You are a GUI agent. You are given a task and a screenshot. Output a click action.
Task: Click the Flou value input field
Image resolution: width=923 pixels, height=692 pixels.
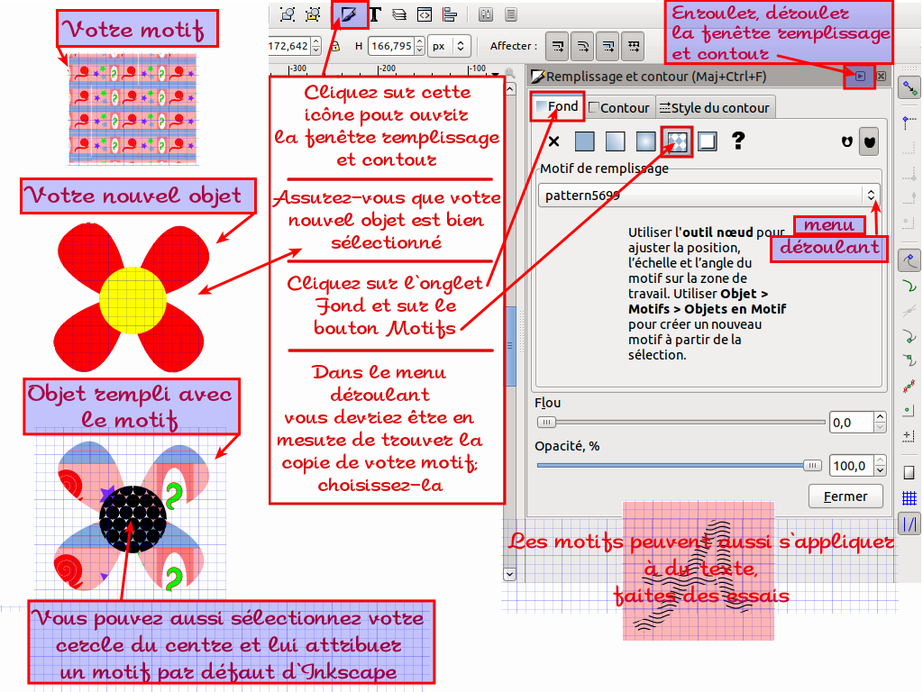[848, 422]
